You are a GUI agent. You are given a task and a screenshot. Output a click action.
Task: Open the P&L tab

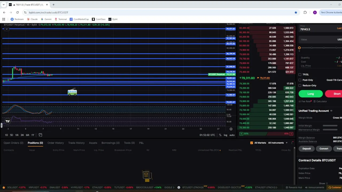141,143
